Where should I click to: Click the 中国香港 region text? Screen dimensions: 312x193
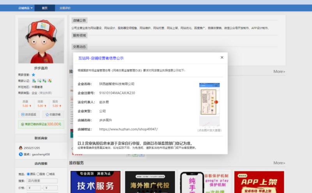pyautogui.click(x=37, y=87)
